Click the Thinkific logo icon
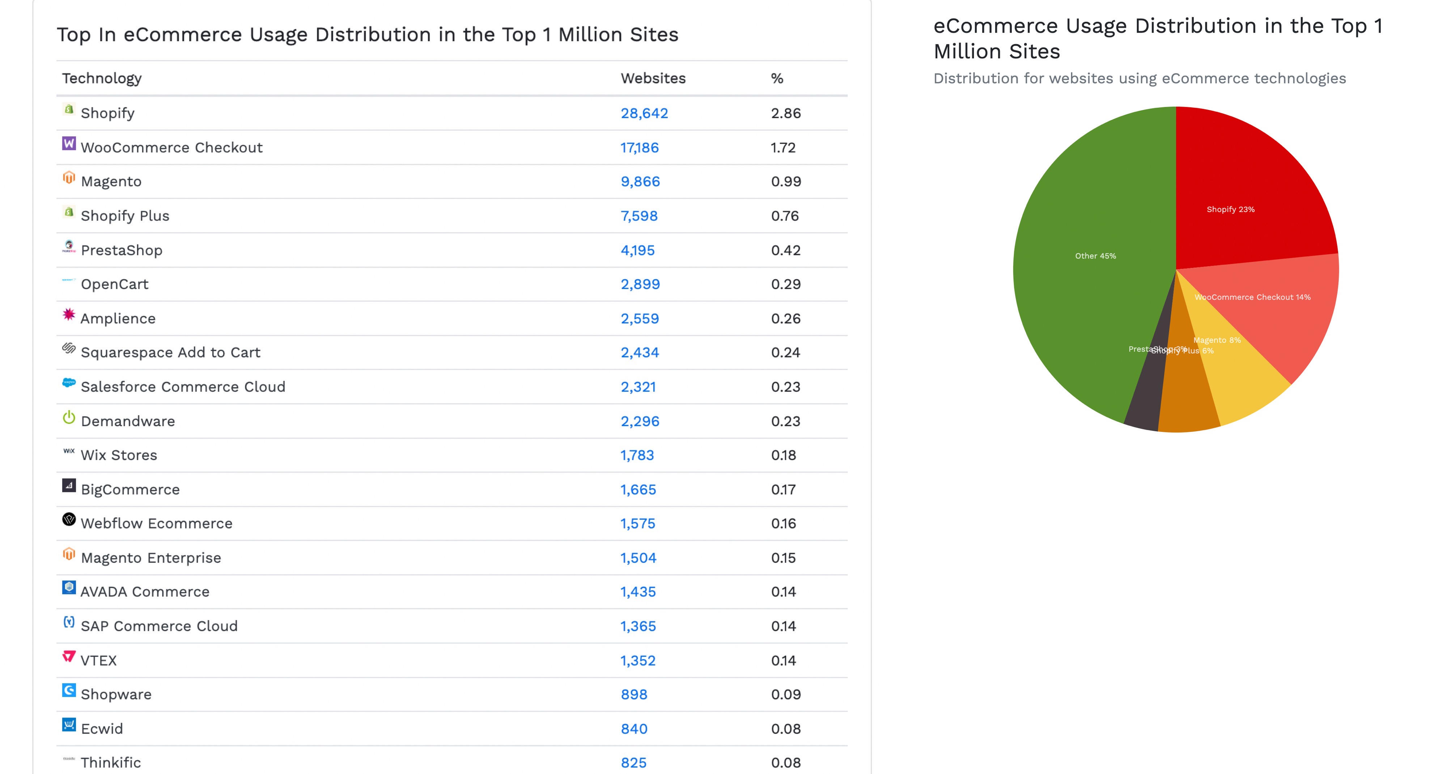1447x774 pixels. (68, 759)
